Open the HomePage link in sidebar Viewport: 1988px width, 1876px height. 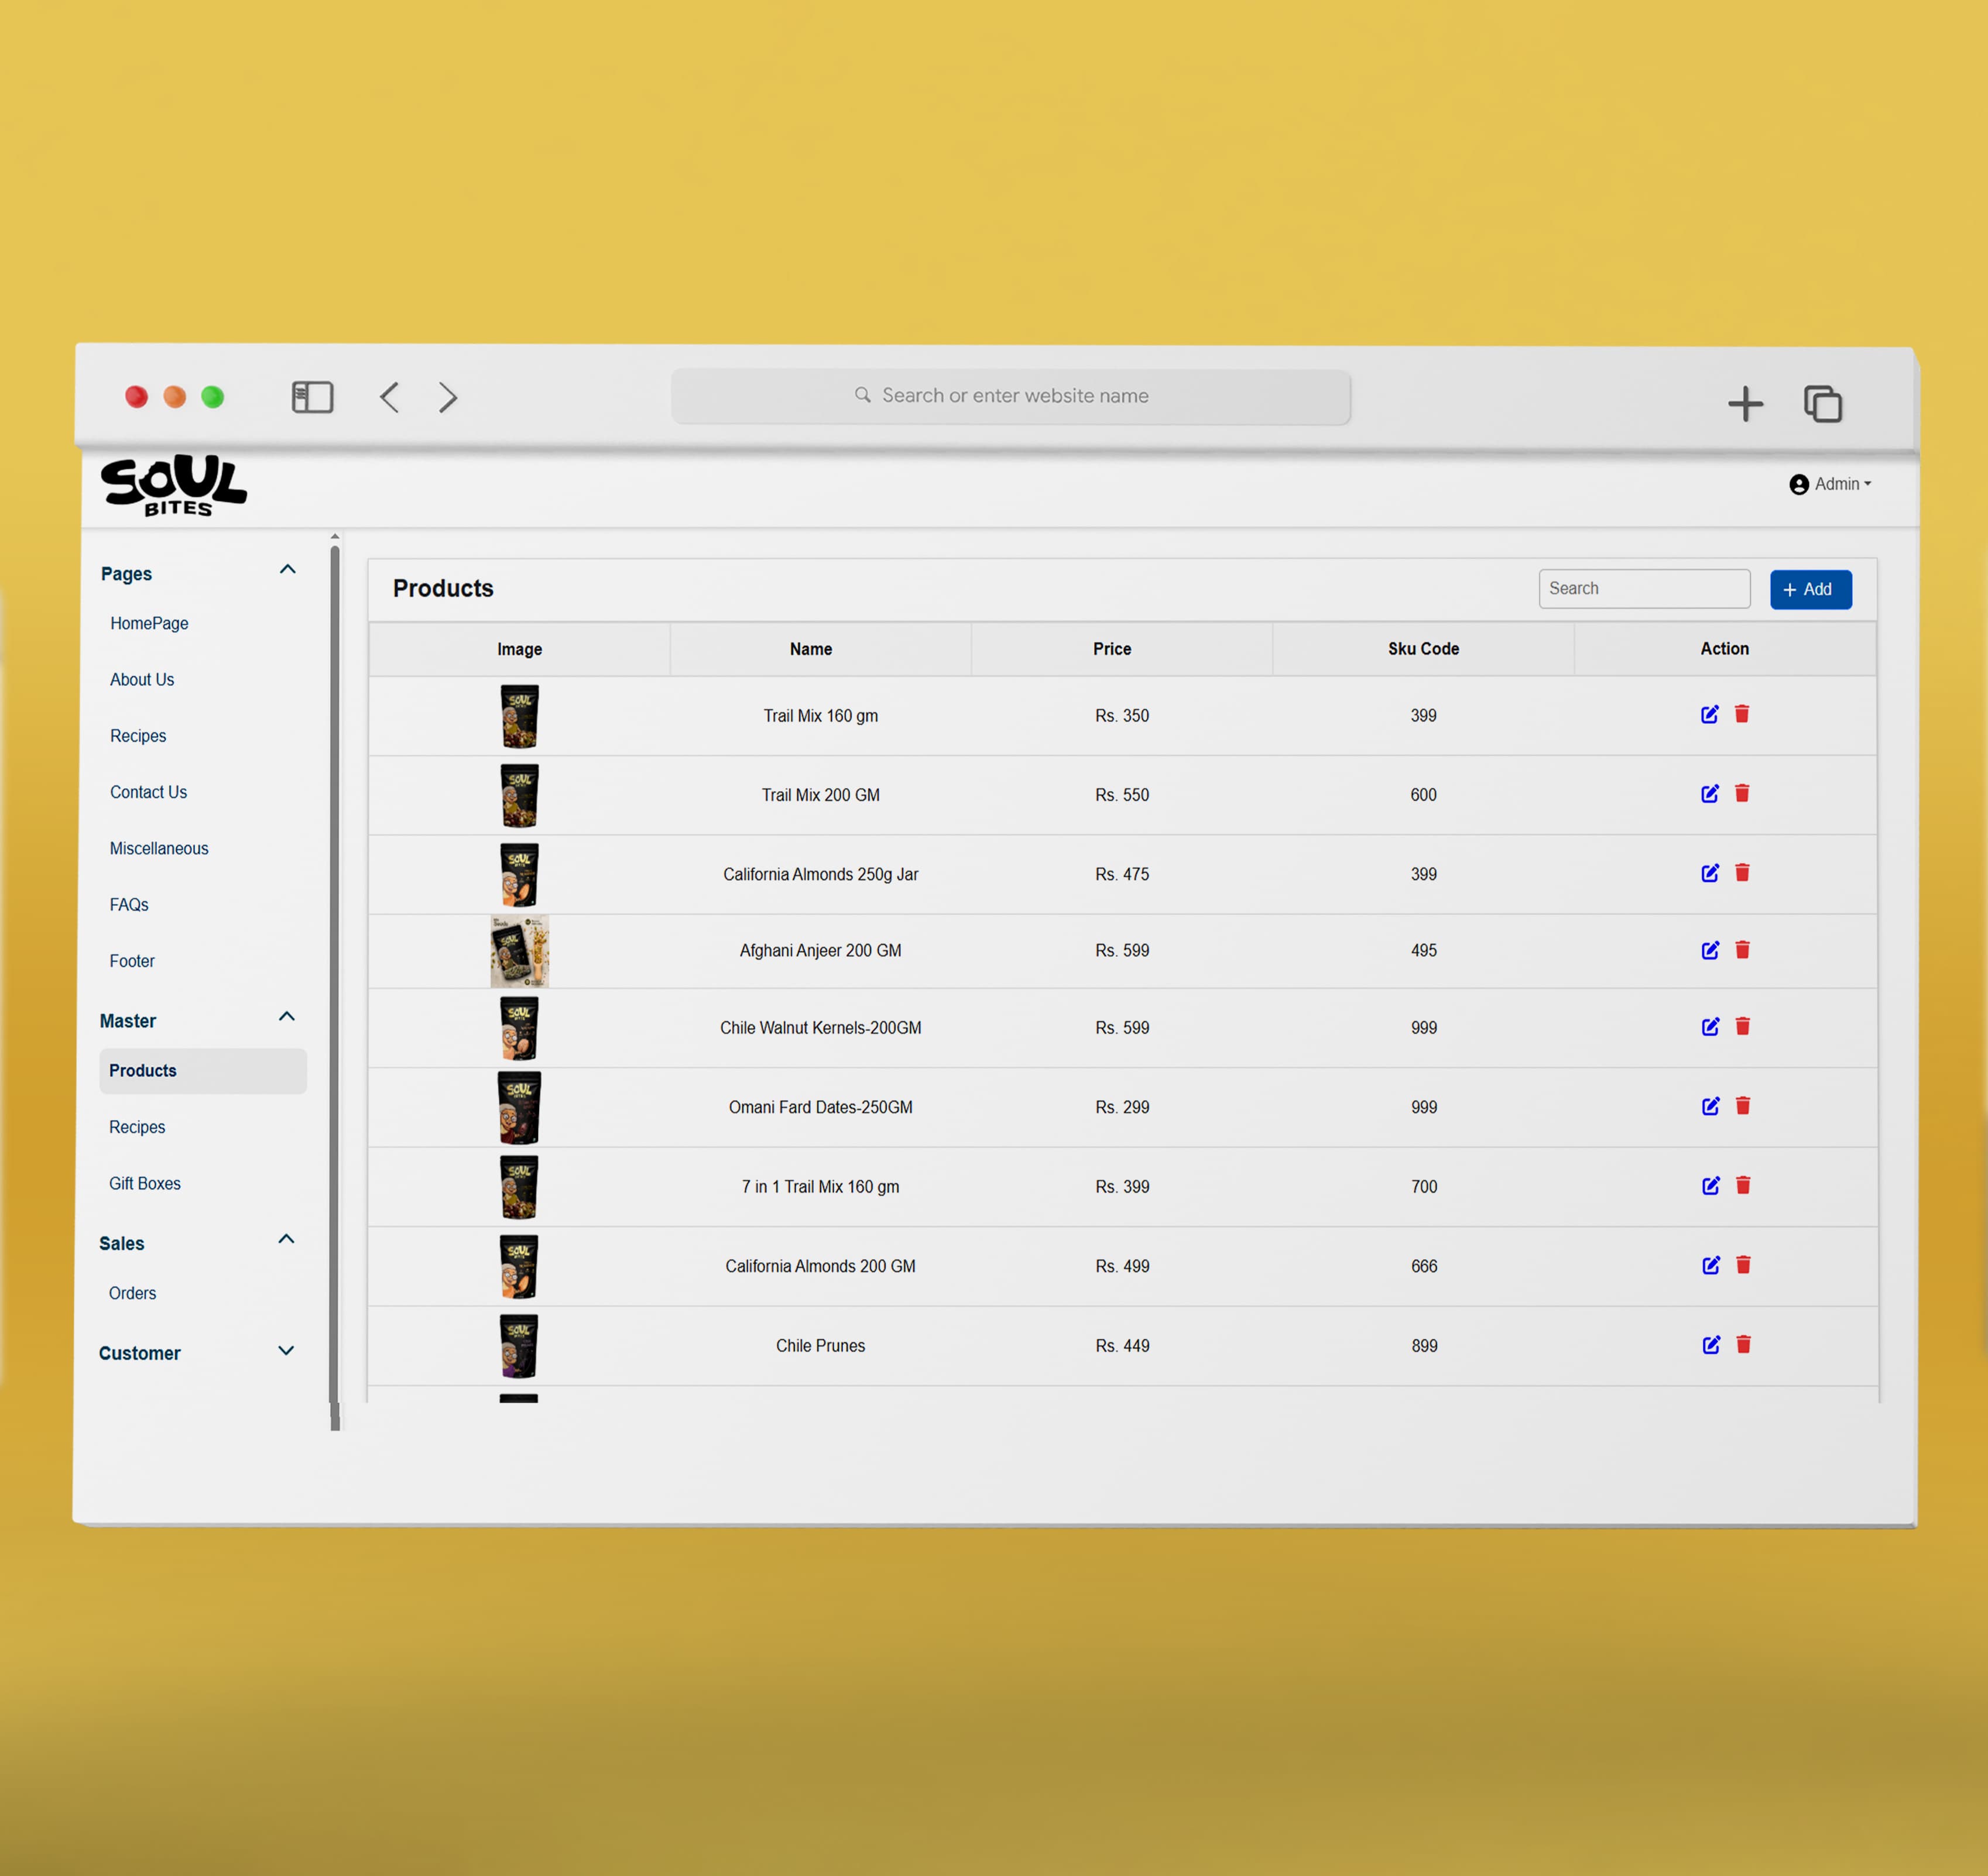tap(149, 623)
